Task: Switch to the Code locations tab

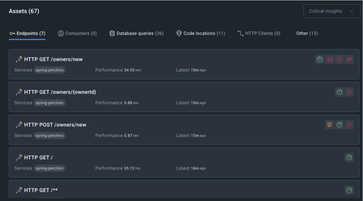Action: click(x=201, y=33)
